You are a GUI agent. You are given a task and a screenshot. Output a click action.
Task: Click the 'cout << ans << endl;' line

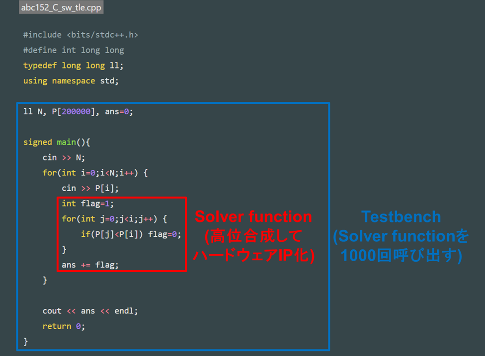point(90,311)
